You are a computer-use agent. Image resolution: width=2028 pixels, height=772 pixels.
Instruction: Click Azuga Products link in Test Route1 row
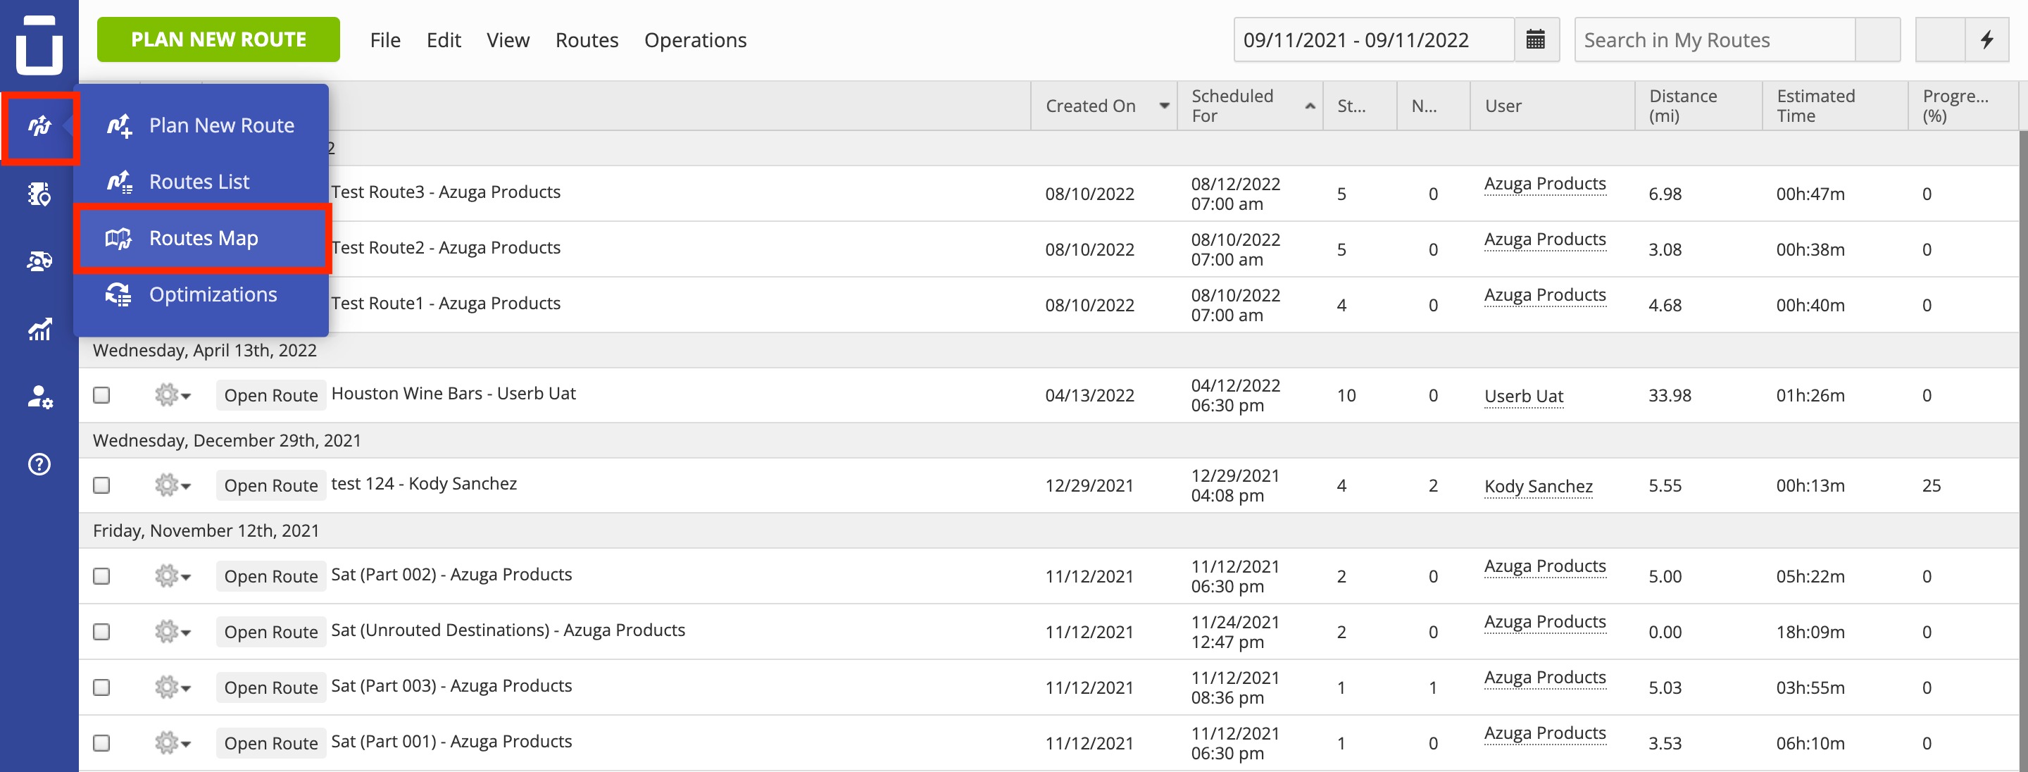tap(1545, 295)
